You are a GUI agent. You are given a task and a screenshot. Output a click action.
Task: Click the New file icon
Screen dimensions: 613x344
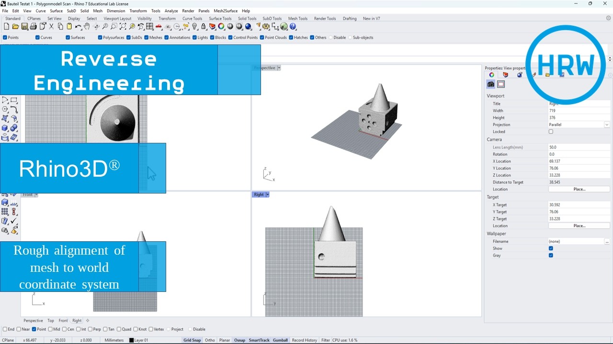click(6, 26)
